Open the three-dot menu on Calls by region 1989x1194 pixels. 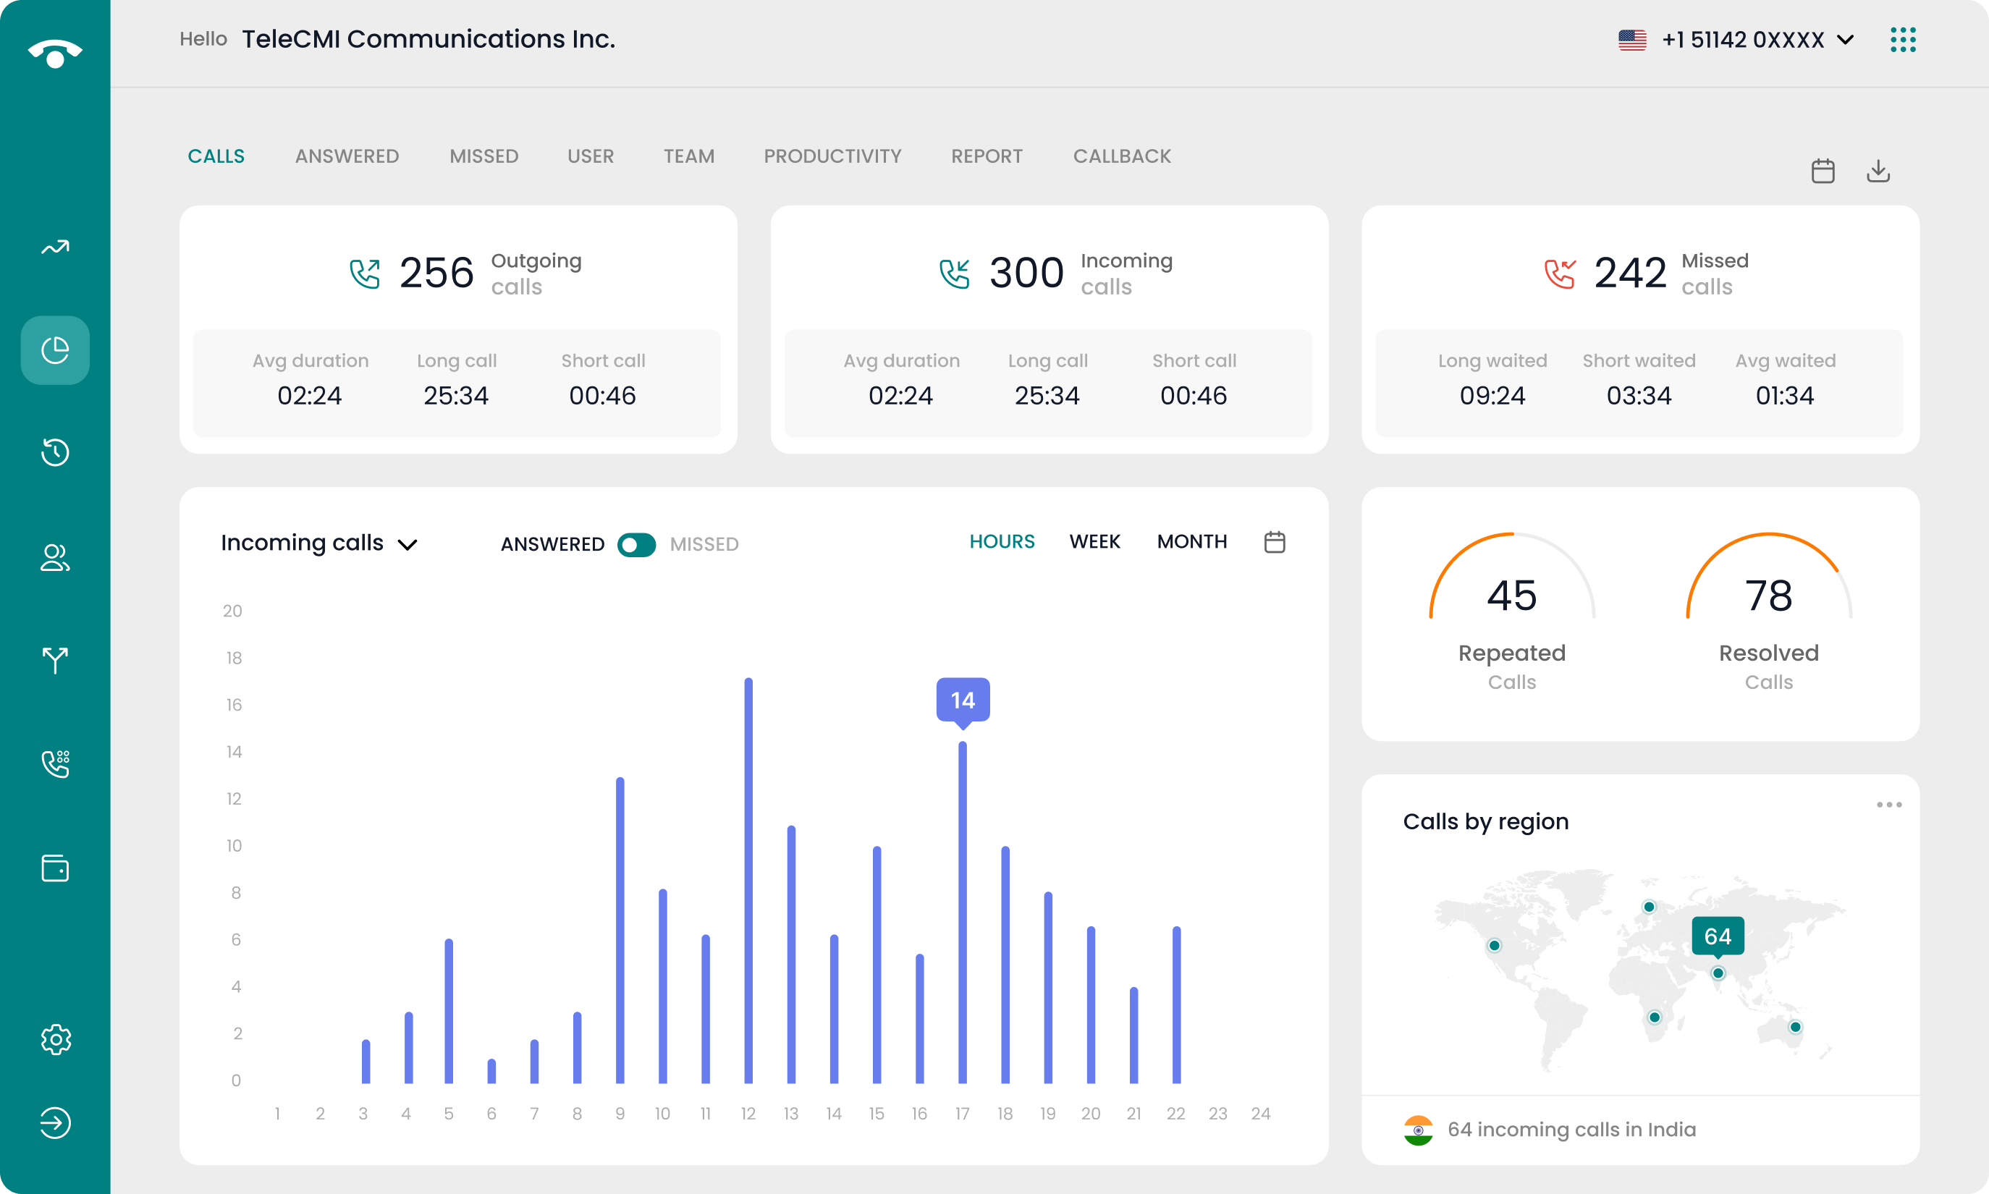(1889, 805)
